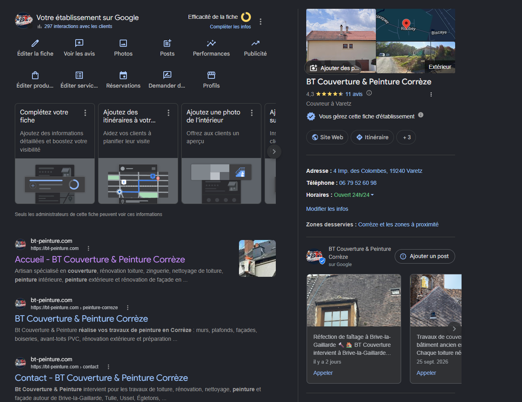Click the Site Web button
This screenshot has width=522, height=402.
point(327,137)
